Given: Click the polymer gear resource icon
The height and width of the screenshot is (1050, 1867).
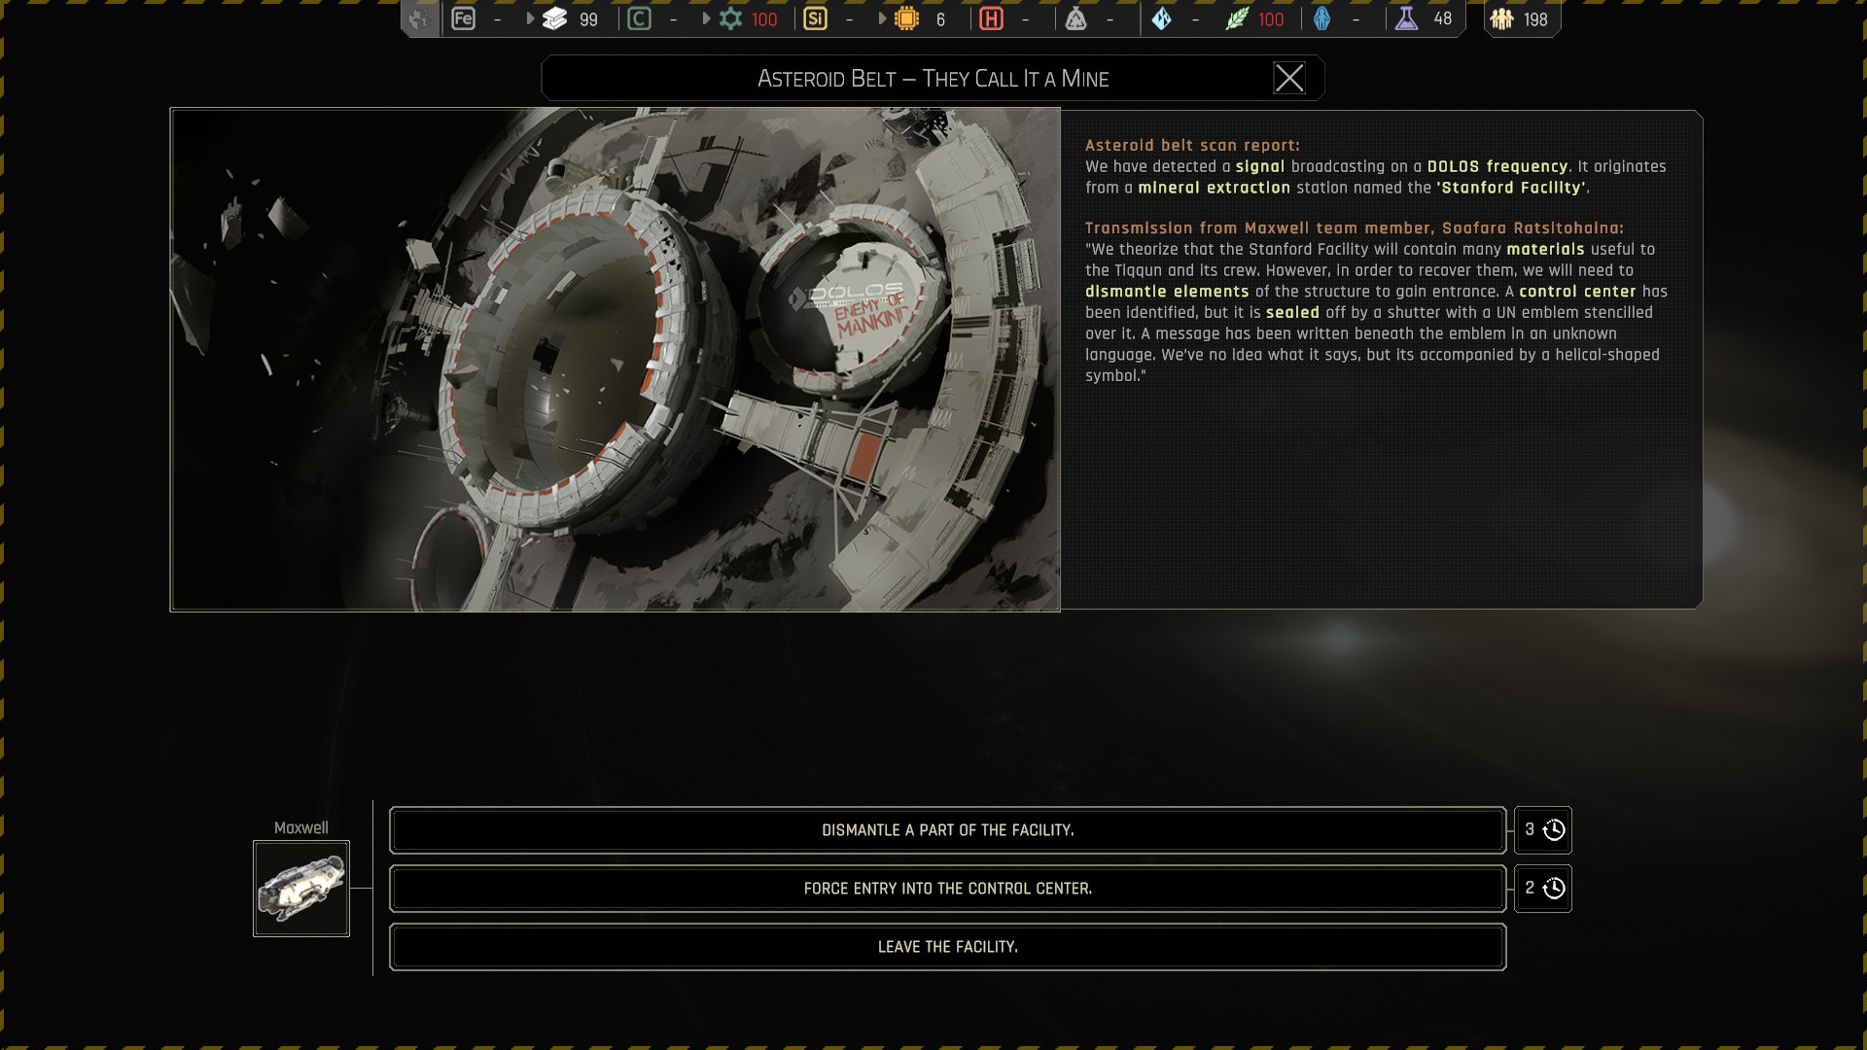Looking at the screenshot, I should [730, 18].
